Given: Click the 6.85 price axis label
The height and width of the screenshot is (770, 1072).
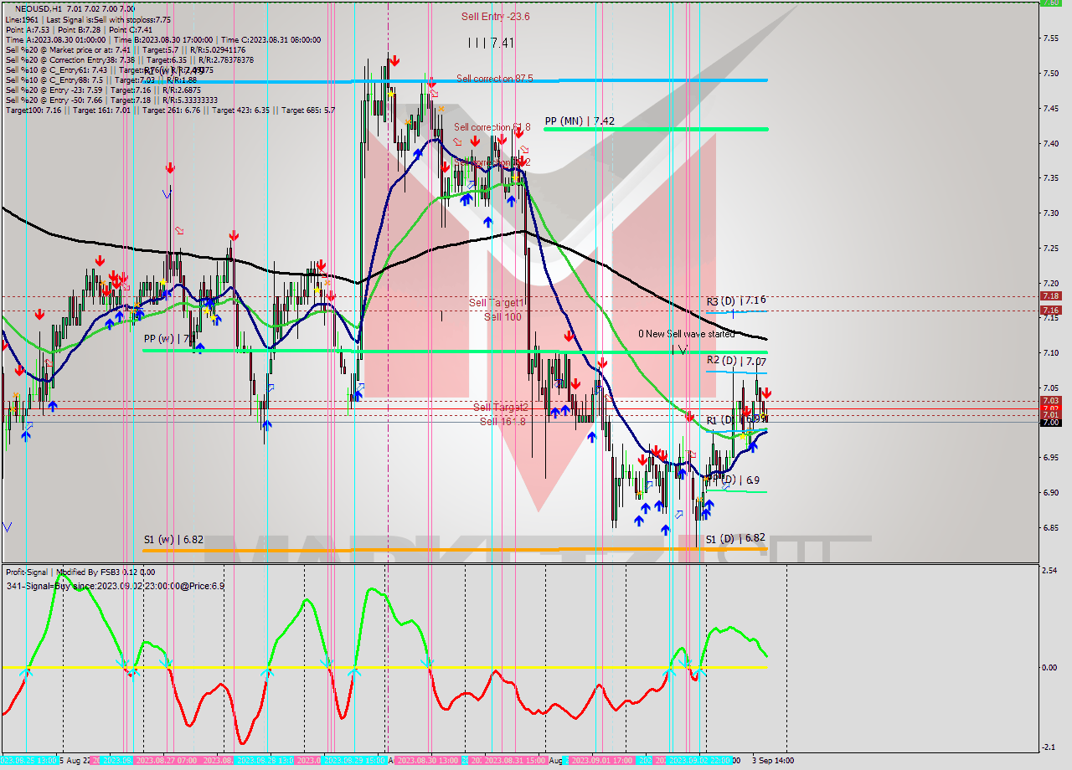Looking at the screenshot, I should [1051, 528].
